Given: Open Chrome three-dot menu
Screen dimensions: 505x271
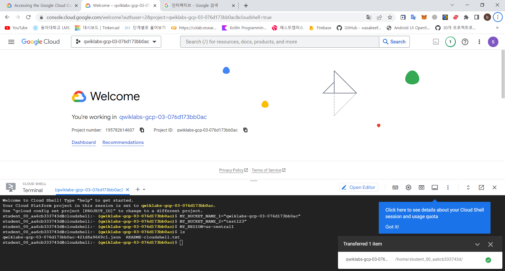Looking at the screenshot, I should (497, 17).
